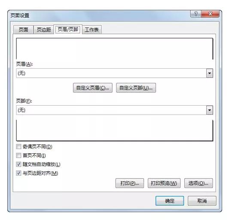Enable 首页不同 checkbox

click(18, 155)
